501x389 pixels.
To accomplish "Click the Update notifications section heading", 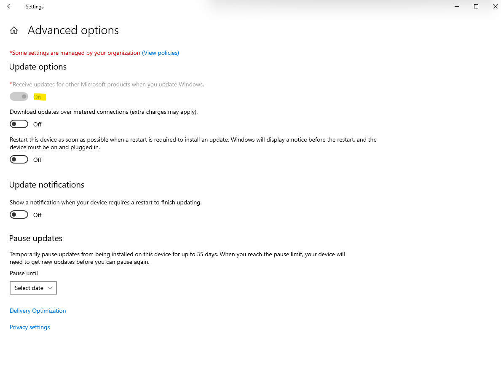I will point(47,185).
